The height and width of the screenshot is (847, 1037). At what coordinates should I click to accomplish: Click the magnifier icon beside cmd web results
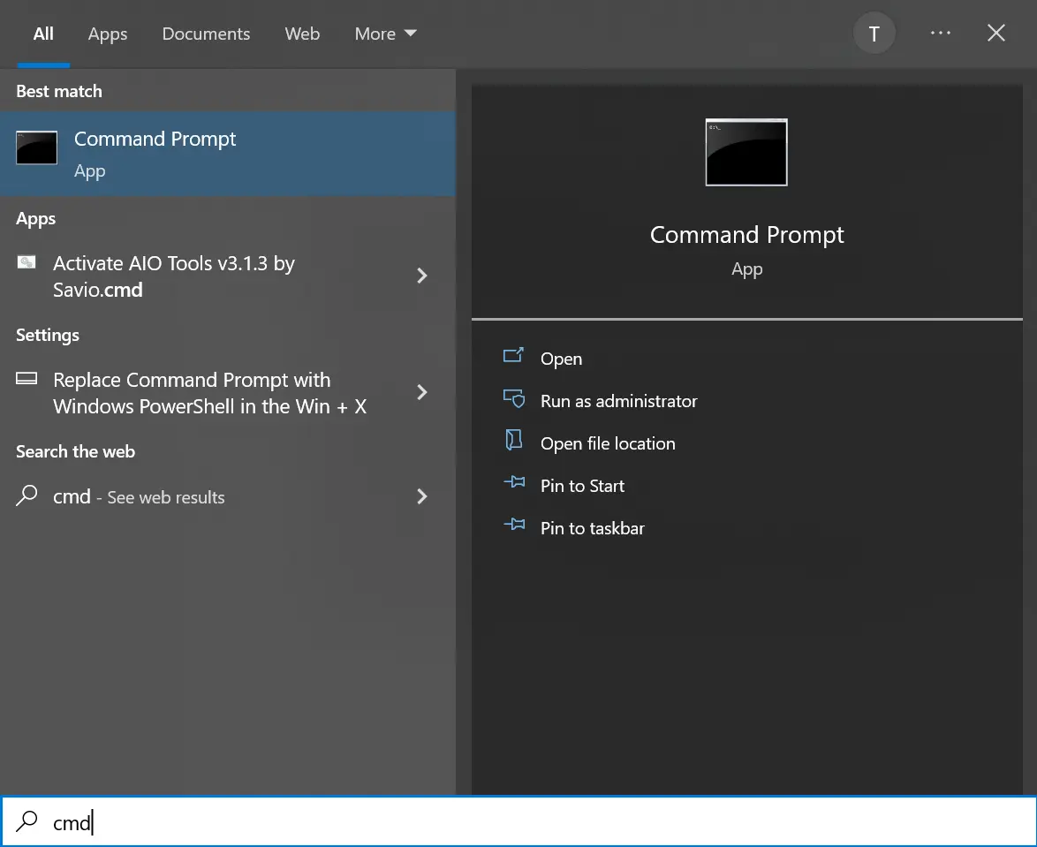(x=26, y=495)
